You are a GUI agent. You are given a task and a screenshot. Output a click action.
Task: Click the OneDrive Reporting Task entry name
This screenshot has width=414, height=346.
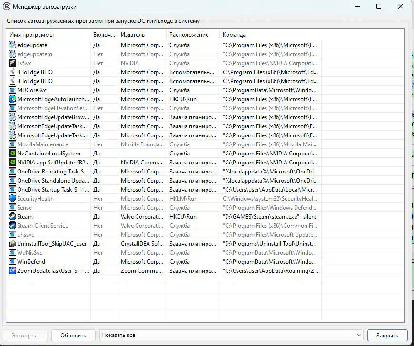point(52,172)
